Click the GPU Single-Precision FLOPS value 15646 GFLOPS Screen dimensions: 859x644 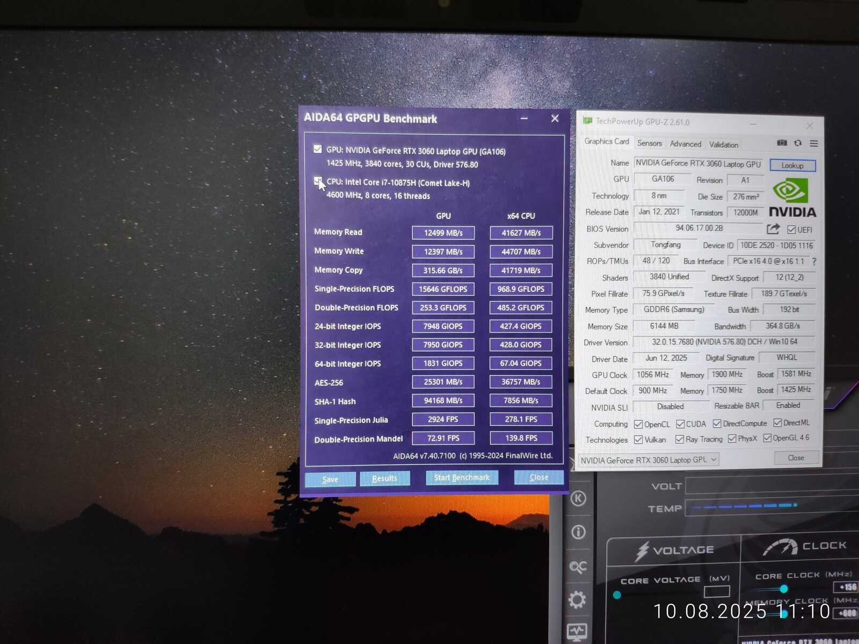click(443, 289)
